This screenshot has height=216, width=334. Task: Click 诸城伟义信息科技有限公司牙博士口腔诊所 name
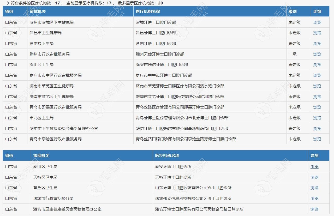[193, 199]
